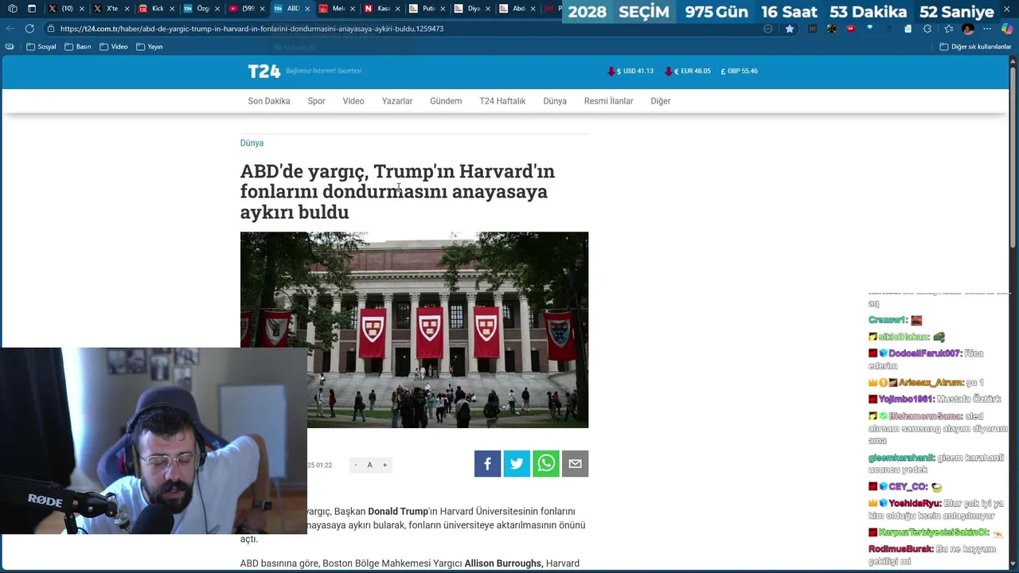The width and height of the screenshot is (1019, 573).
Task: Open the browser extensions puzzle icon
Action: [927, 29]
